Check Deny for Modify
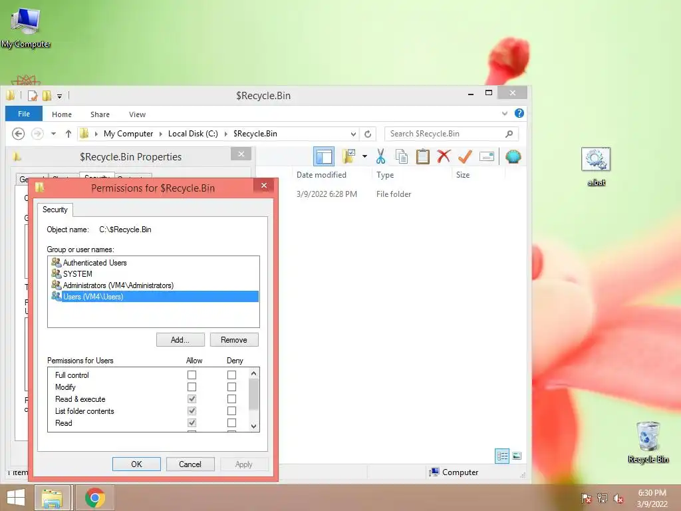 232,387
